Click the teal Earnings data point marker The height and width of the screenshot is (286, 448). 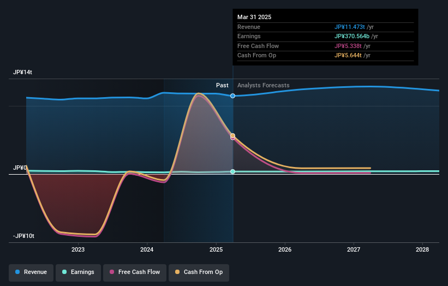point(233,171)
